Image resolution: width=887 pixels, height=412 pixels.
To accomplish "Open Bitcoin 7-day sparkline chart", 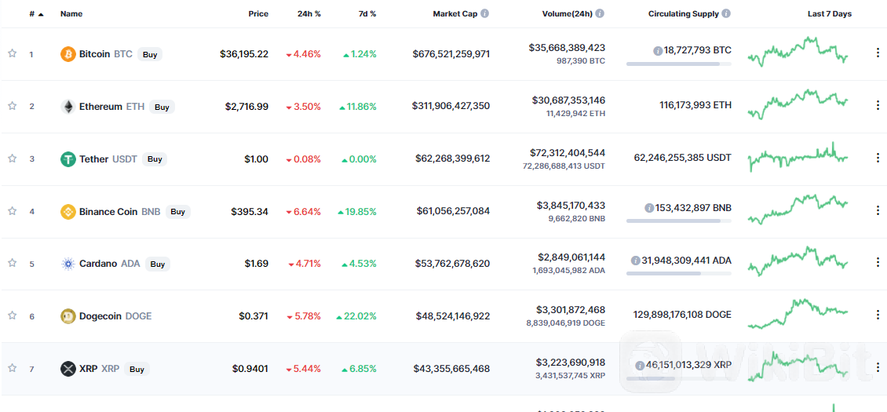I will click(x=798, y=52).
